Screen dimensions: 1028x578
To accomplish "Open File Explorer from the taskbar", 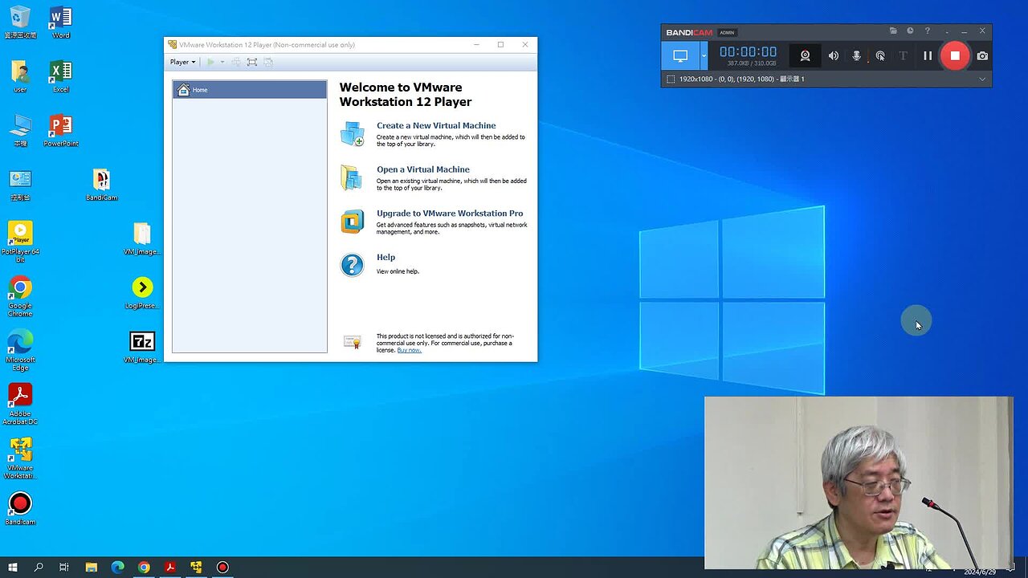I will tap(91, 568).
